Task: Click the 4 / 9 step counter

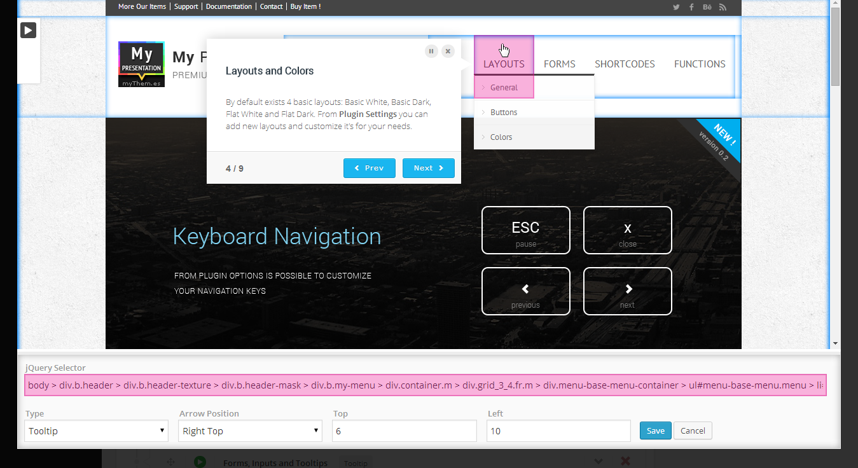Action: coord(235,169)
